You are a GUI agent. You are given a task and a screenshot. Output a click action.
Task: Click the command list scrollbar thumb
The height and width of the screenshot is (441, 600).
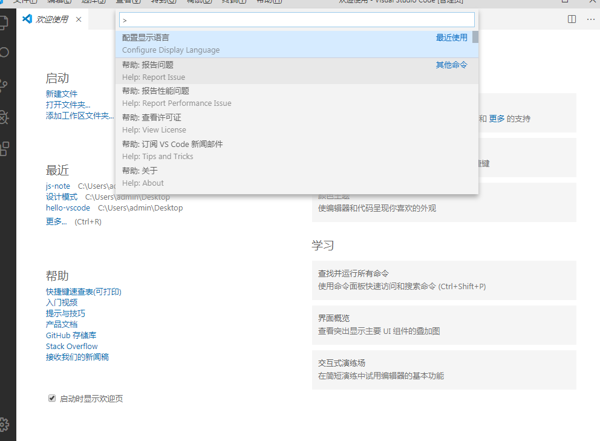475,37
